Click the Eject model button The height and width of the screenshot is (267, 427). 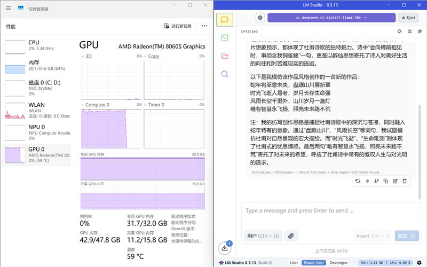click(408, 18)
